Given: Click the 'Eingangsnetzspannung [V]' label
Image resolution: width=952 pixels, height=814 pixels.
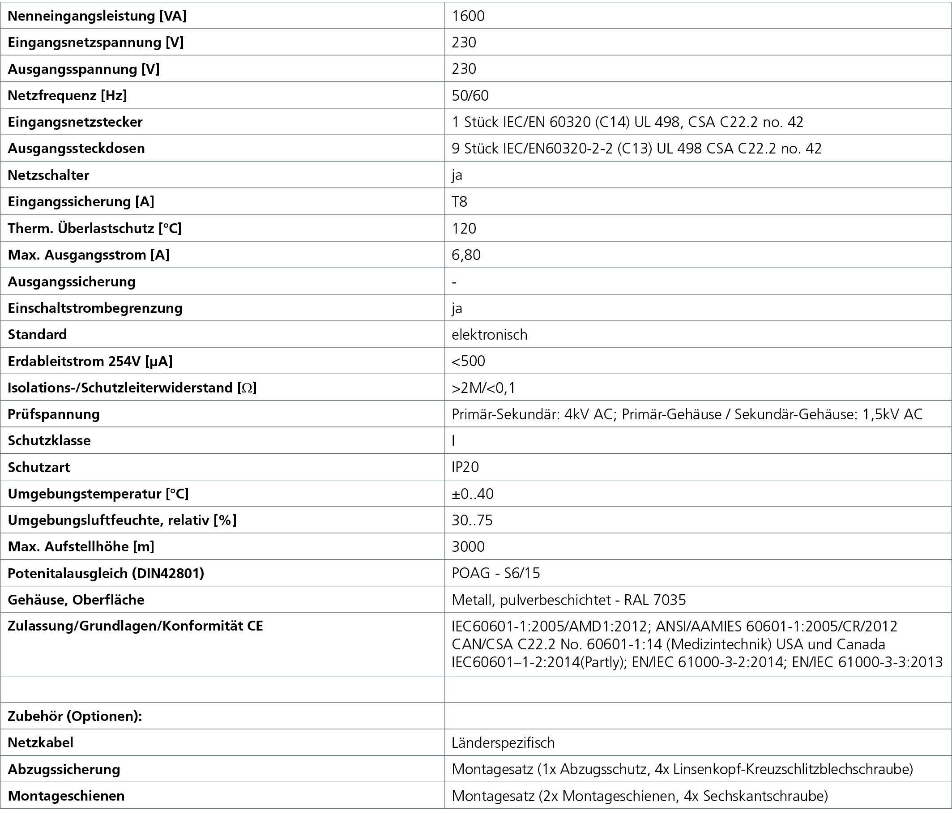Looking at the screenshot, I should (x=96, y=42).
